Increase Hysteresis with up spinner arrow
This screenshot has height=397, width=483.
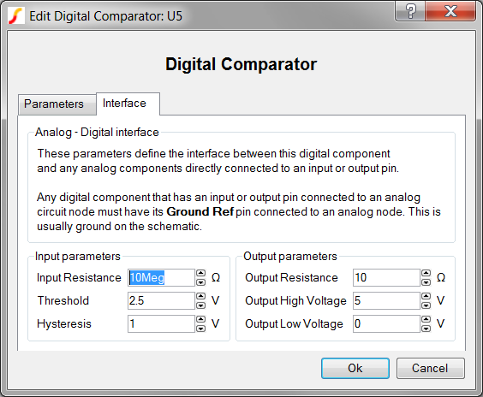tap(201, 319)
